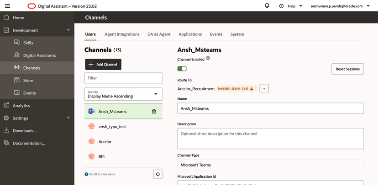Collapse the Development section
This screenshot has height=185, width=378.
click(x=68, y=30)
